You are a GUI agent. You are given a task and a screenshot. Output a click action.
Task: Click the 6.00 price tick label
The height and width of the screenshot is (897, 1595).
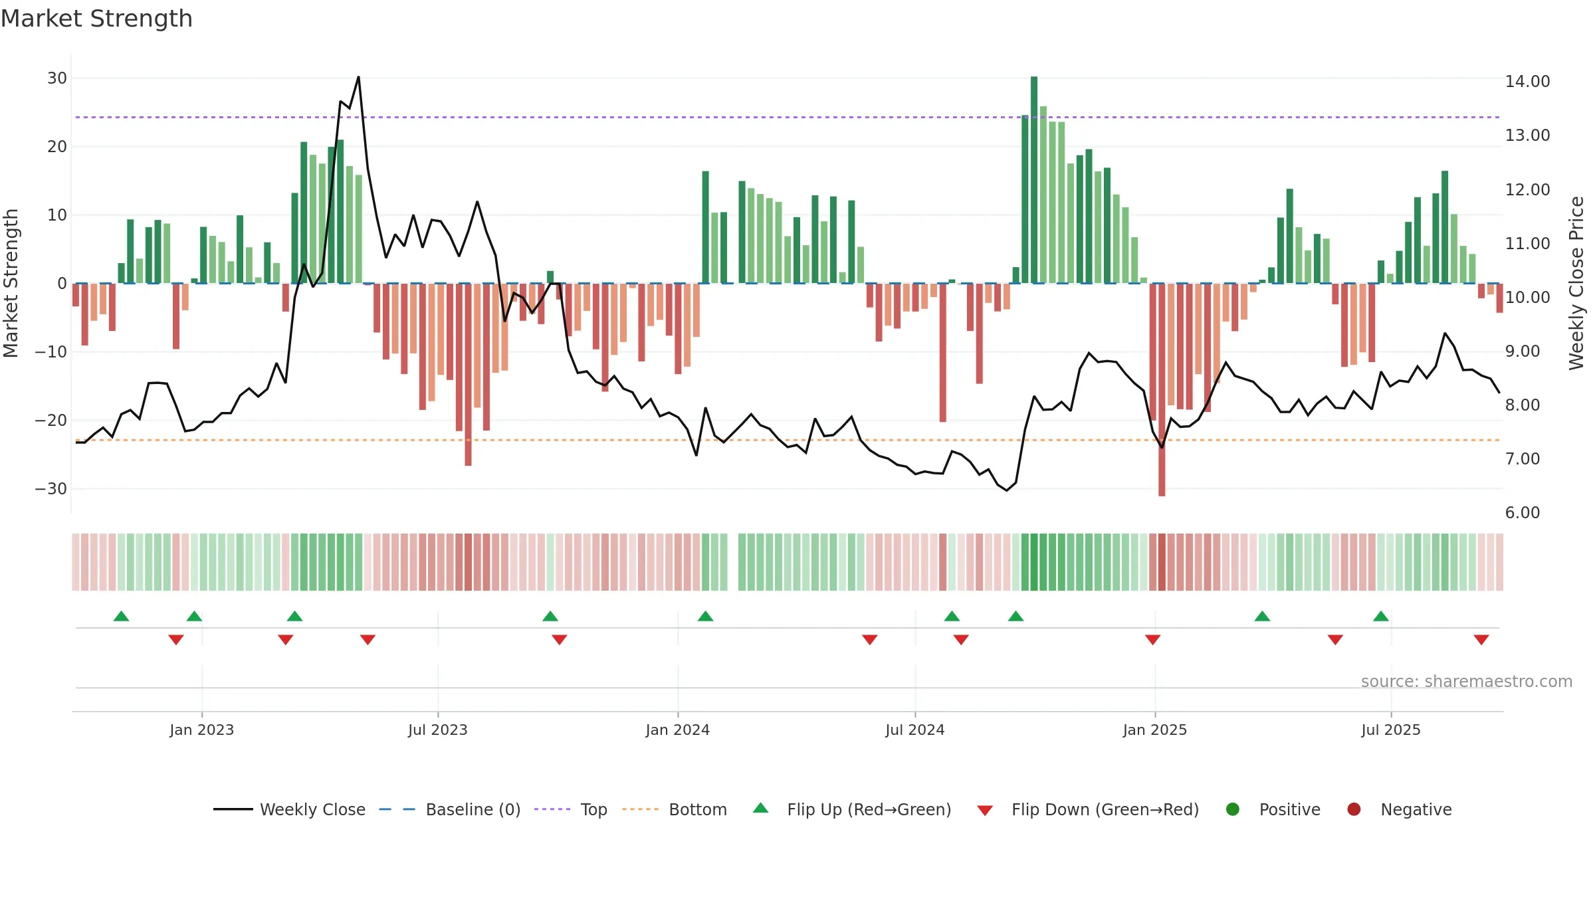click(1522, 512)
